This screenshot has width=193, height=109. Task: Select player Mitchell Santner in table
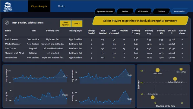[13, 44]
